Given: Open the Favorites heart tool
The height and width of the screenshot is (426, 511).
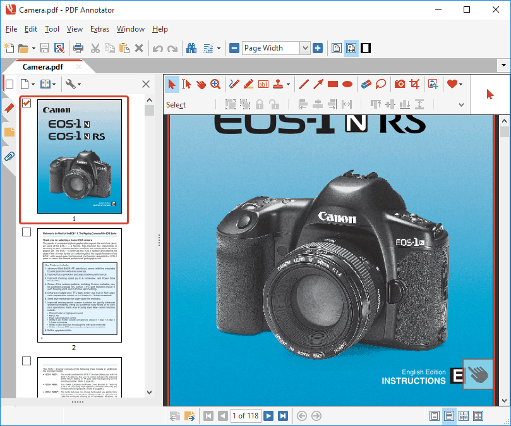Looking at the screenshot, I should click(x=452, y=84).
